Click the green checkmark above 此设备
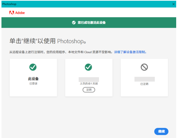The width and height of the screenshot is (178, 138). coord(33,67)
